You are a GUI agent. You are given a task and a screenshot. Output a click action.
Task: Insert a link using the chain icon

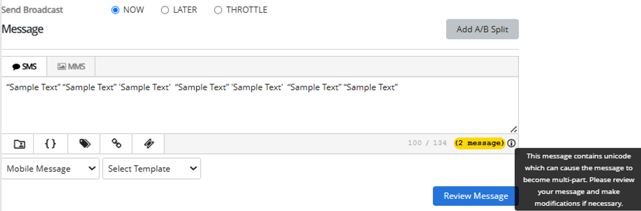[116, 143]
